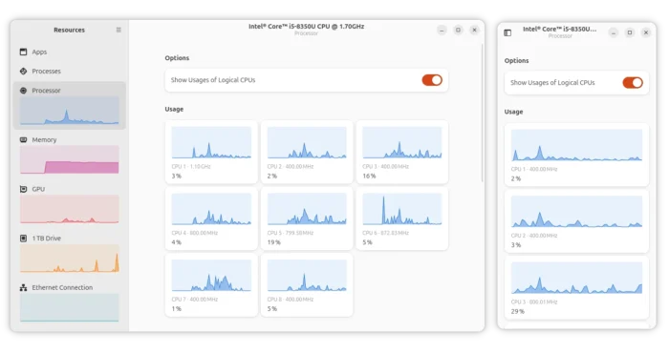
Task: Select GPU in the sidebar
Action: [x=70, y=204]
